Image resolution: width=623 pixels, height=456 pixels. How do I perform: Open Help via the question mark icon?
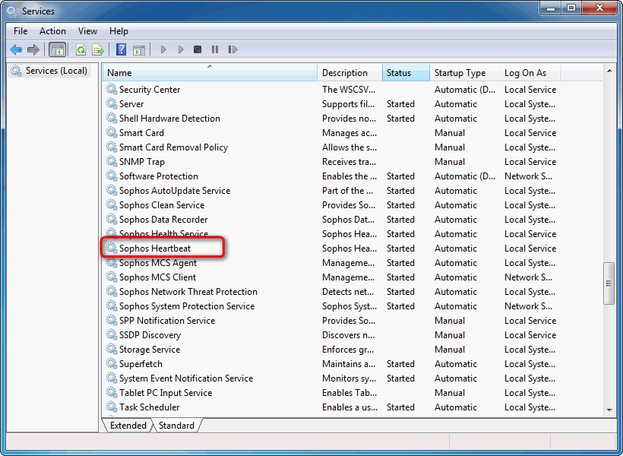122,49
